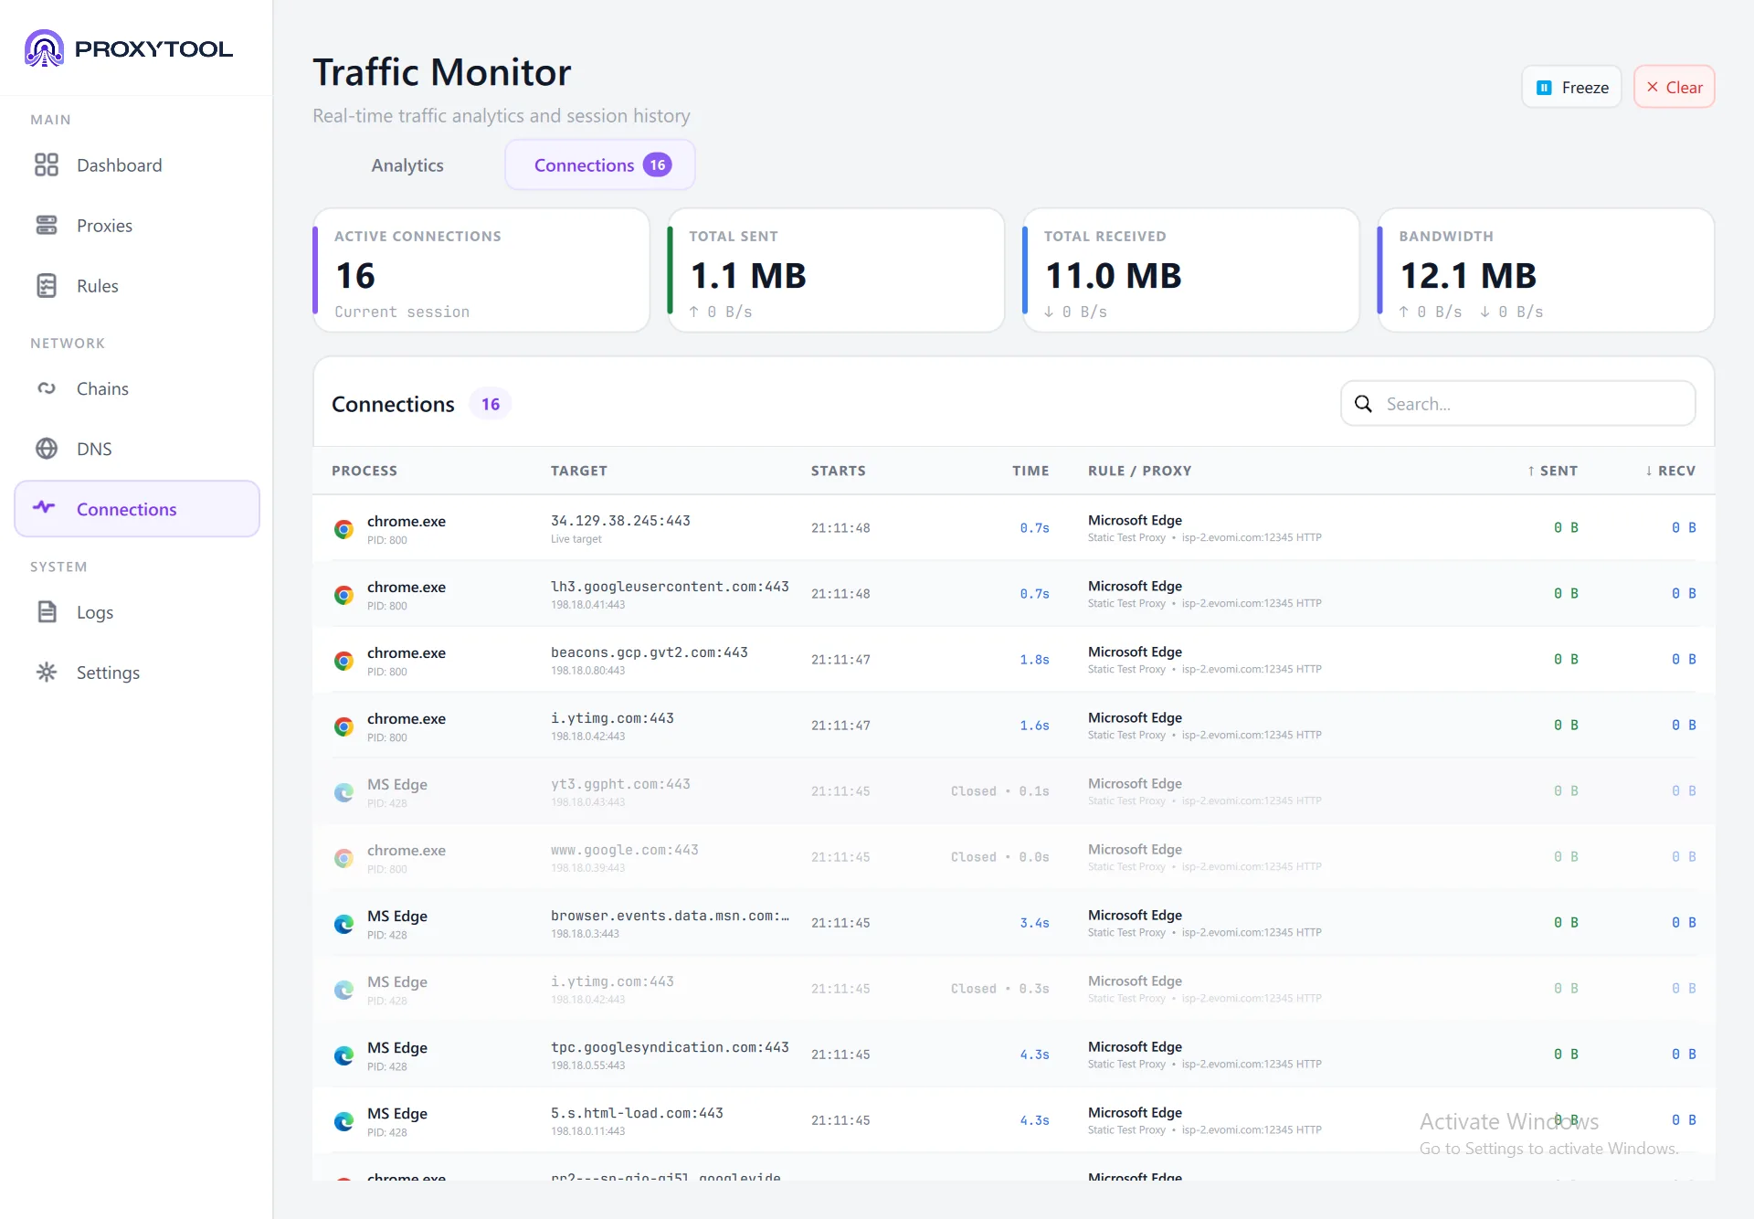Screen dimensions: 1754x1219
Task: Freeze the traffic monitor
Action: (x=1571, y=87)
